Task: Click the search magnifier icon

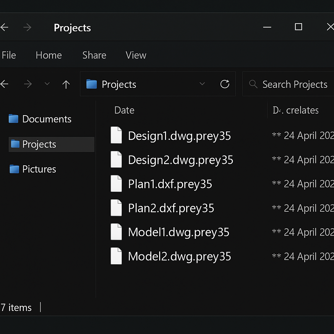Action: pyautogui.click(x=253, y=84)
